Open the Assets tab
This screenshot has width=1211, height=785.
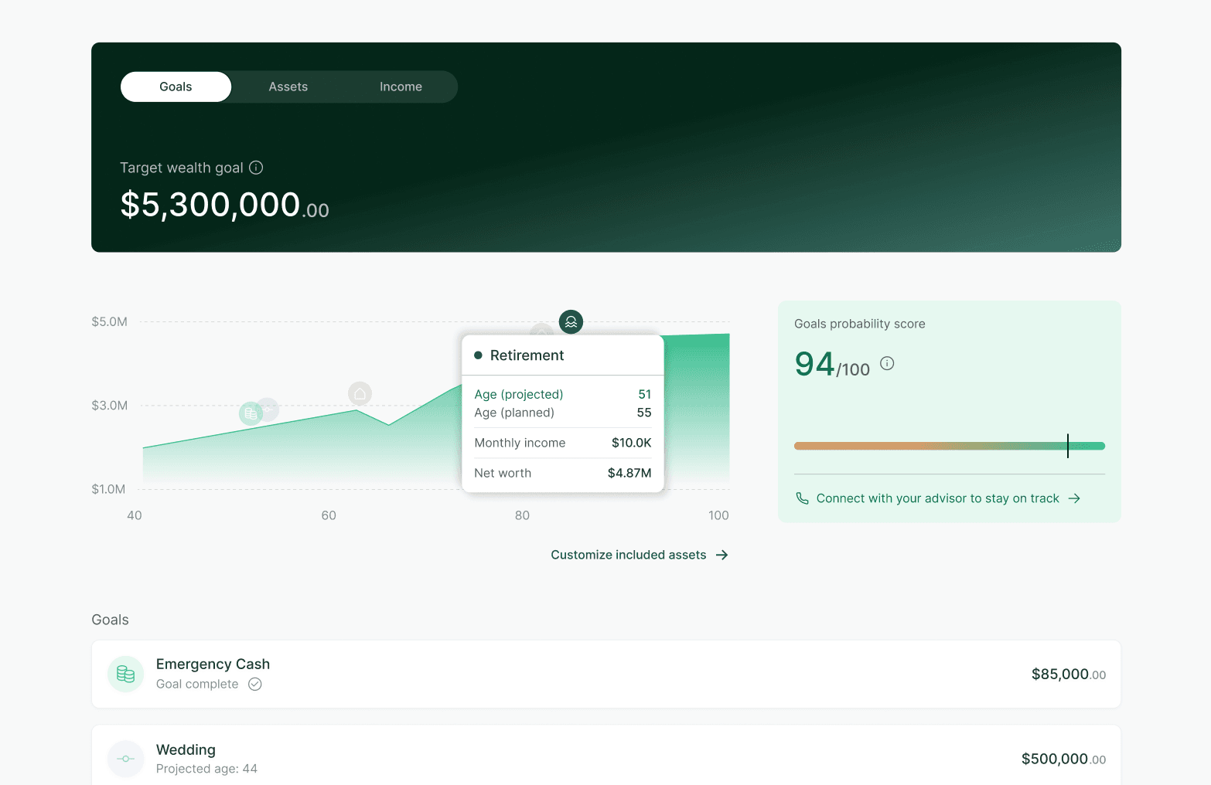(x=288, y=87)
